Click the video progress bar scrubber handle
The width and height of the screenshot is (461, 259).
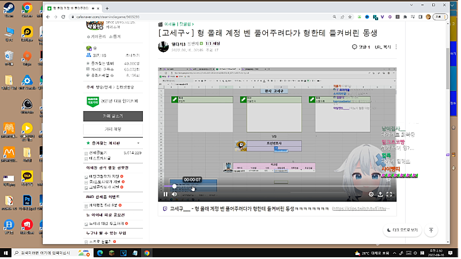tap(175, 186)
